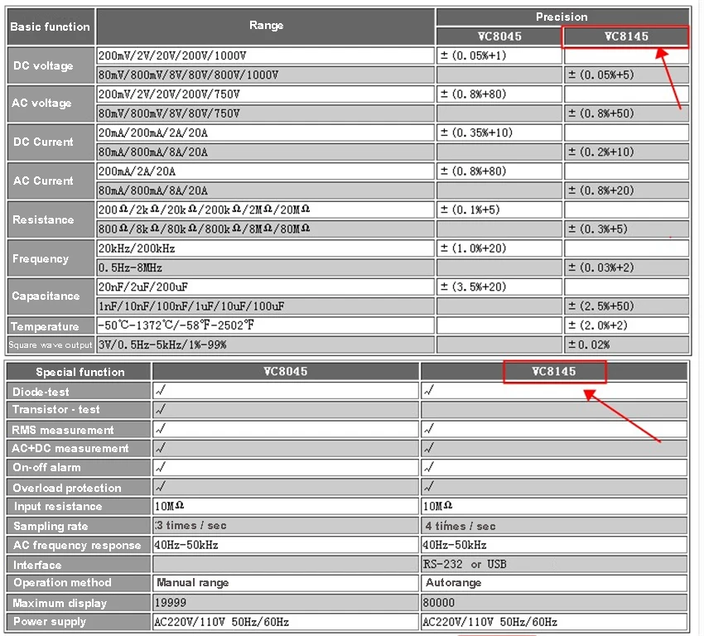
Task: Click the "Temperature" row label
Action: click(51, 325)
